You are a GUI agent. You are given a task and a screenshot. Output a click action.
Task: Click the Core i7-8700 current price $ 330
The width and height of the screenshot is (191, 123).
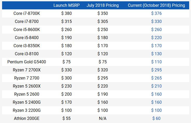point(156,21)
